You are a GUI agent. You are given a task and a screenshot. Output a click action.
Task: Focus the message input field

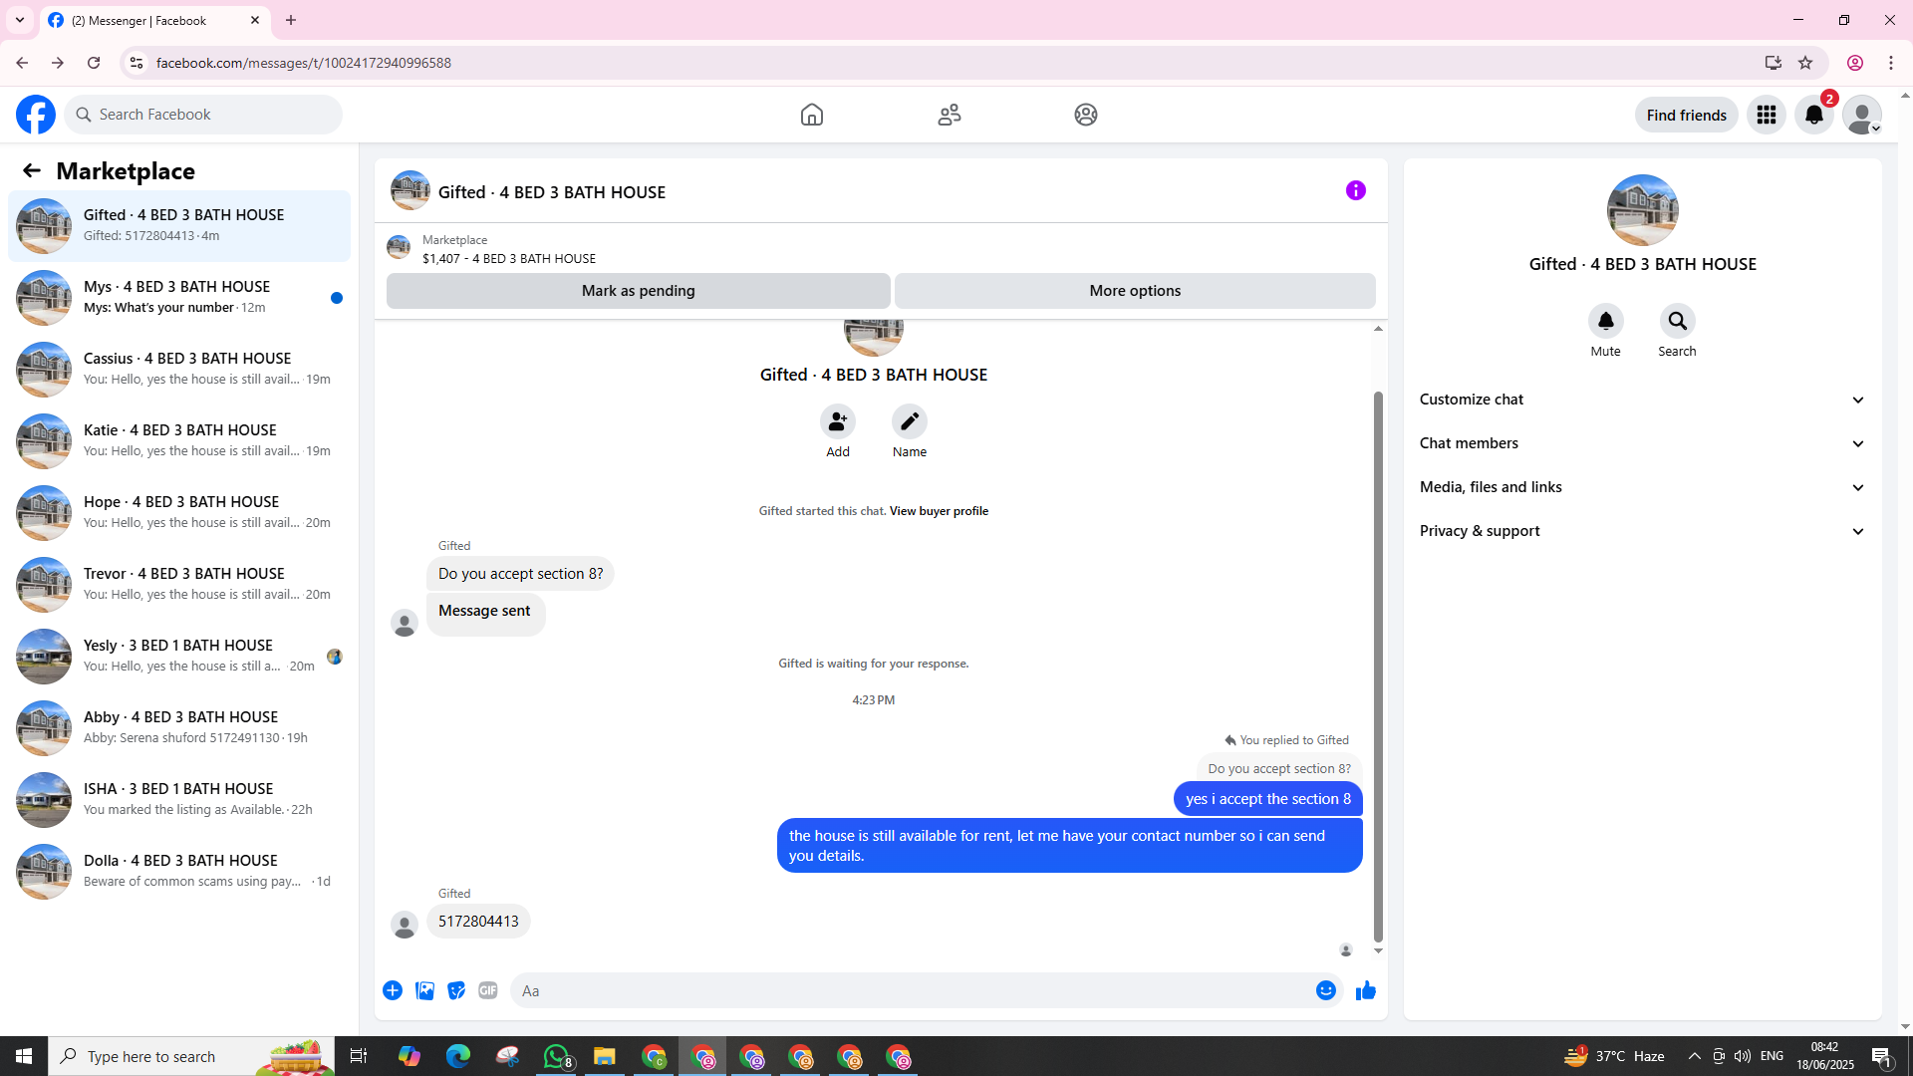coord(913,990)
